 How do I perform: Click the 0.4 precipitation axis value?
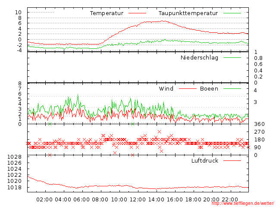tap(258, 71)
